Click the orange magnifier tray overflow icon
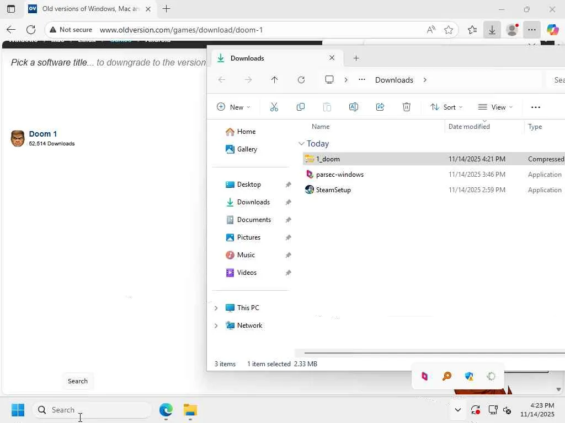The image size is (565, 423). point(447,376)
